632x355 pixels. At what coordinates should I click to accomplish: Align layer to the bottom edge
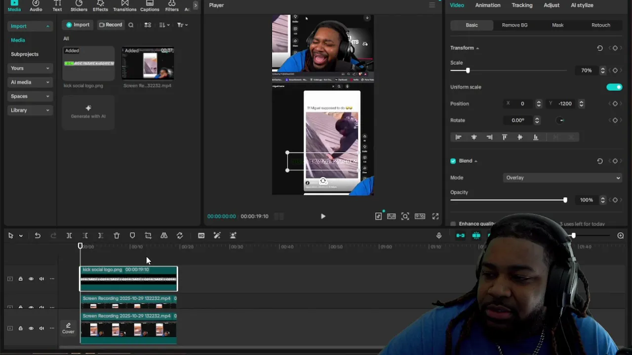(535, 137)
